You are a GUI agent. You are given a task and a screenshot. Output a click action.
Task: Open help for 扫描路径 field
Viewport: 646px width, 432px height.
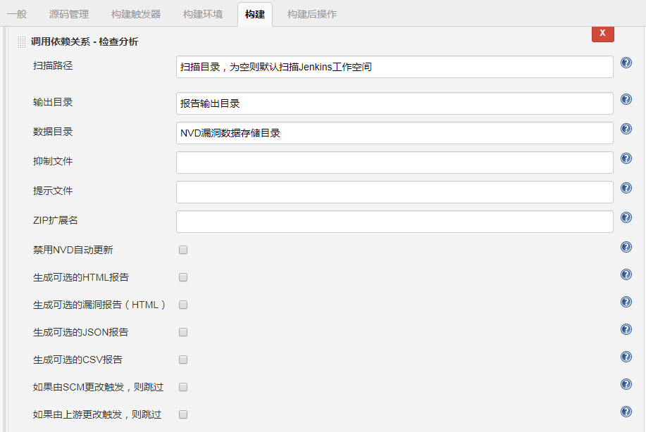click(626, 63)
